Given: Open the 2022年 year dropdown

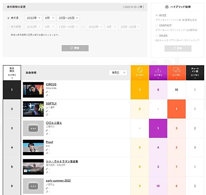Looking at the screenshot, I should (33, 18).
